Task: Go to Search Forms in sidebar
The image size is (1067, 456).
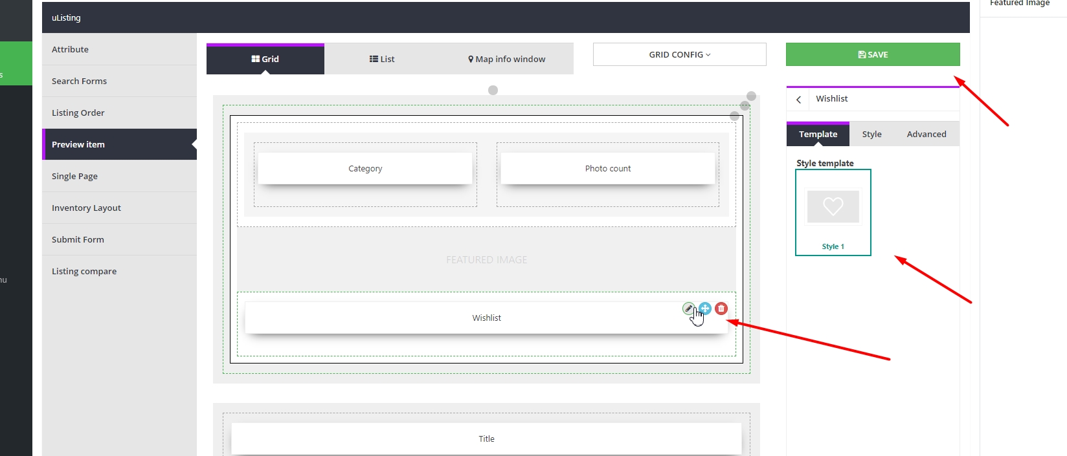Action: 79,81
